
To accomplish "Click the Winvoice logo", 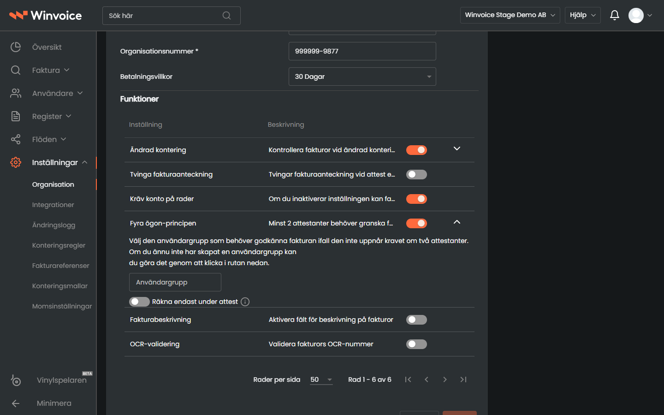I will click(x=45, y=15).
